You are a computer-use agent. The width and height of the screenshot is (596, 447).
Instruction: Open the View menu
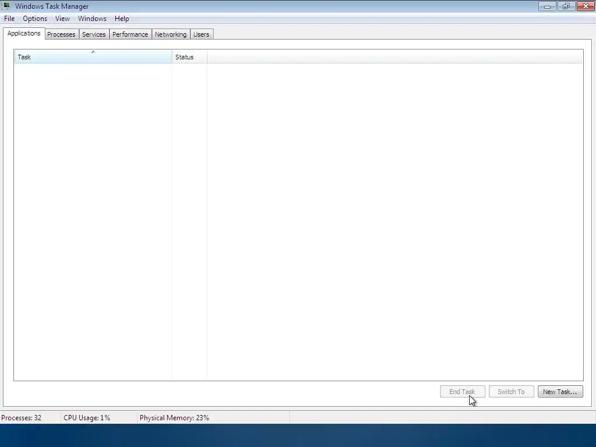[x=62, y=19]
